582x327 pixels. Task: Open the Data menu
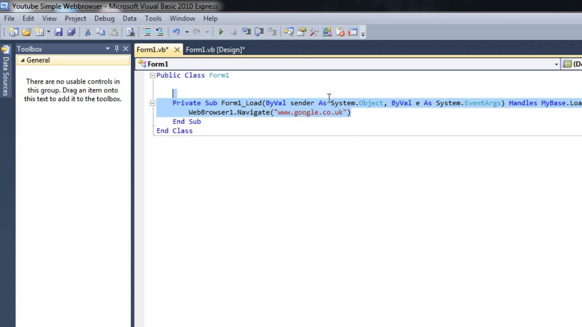pyautogui.click(x=130, y=18)
